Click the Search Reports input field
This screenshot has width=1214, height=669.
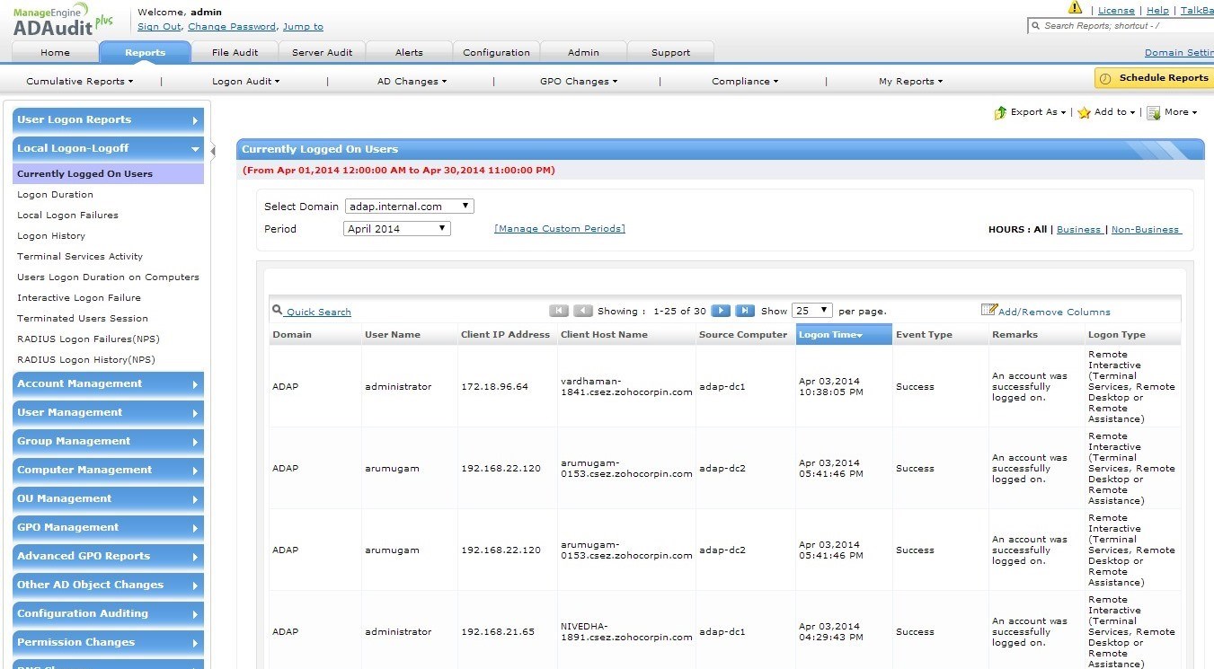(x=1123, y=26)
